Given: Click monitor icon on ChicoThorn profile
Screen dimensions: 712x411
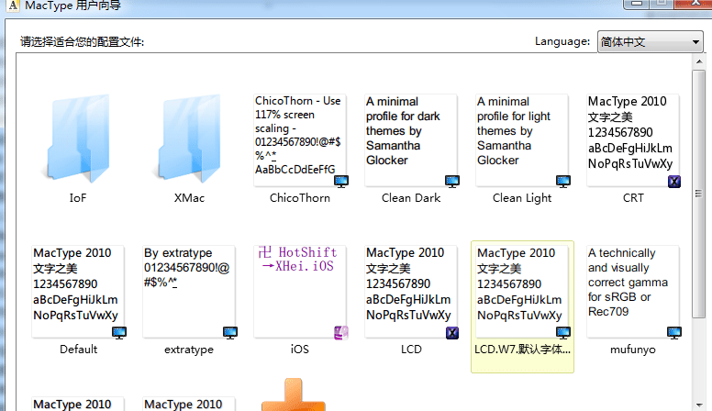Looking at the screenshot, I should 341,182.
